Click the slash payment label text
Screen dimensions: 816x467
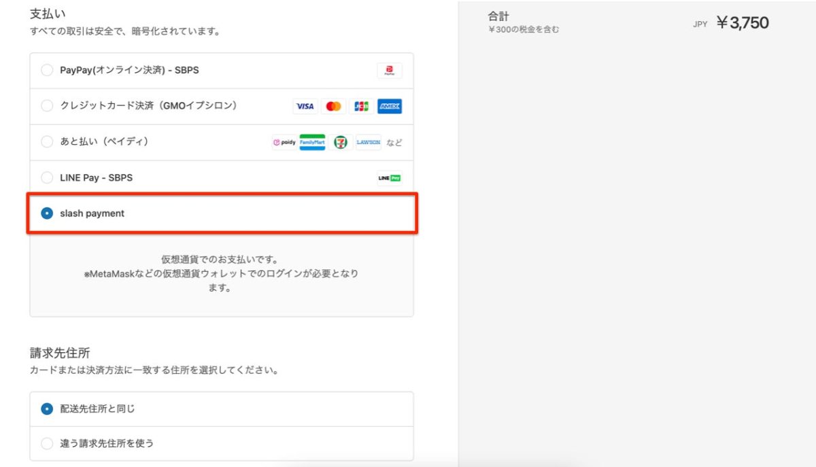pos(92,213)
